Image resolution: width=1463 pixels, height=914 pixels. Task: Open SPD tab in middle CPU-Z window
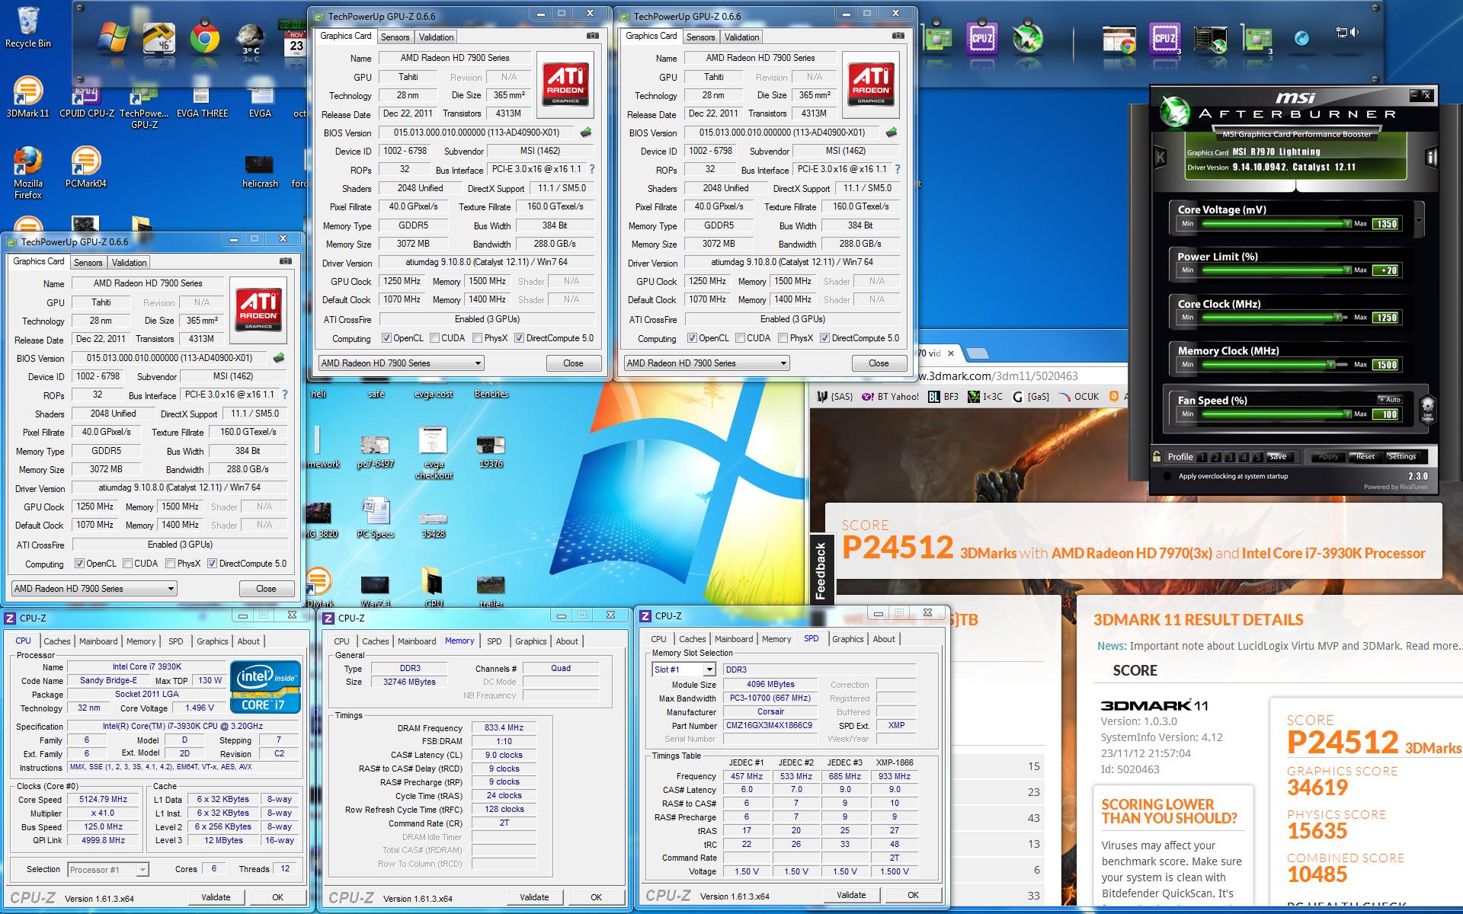pos(494,641)
